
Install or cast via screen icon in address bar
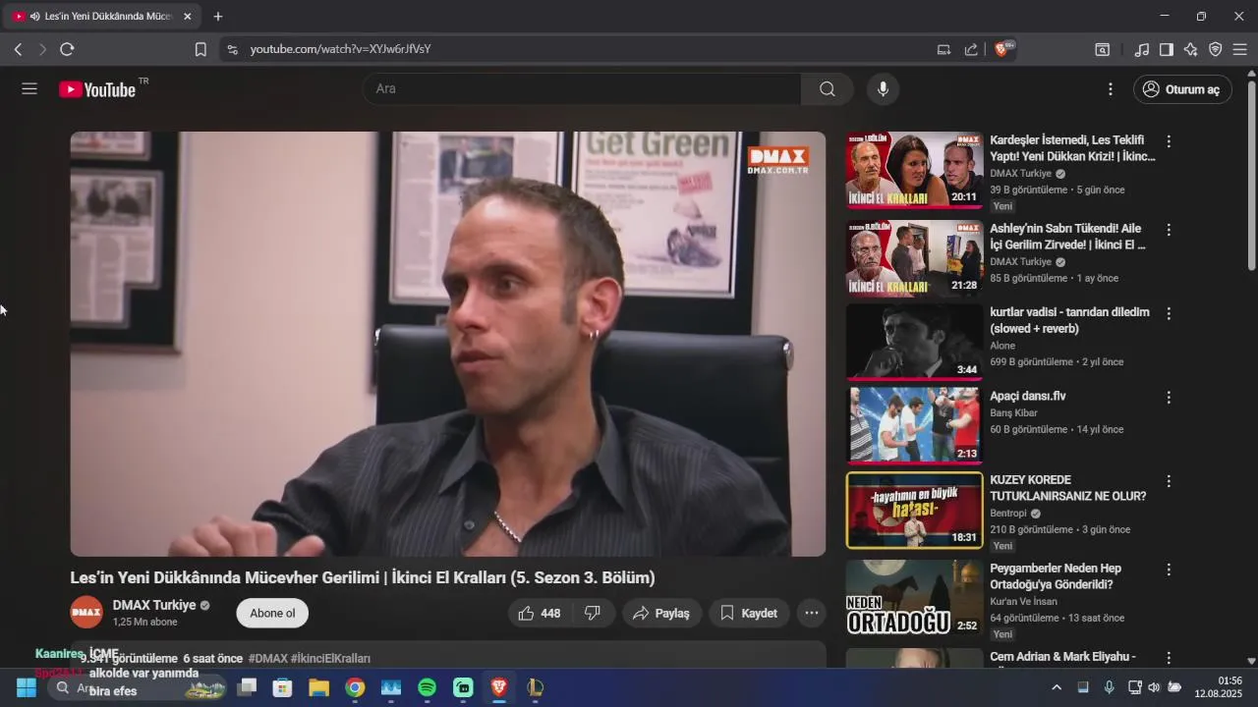943,49
